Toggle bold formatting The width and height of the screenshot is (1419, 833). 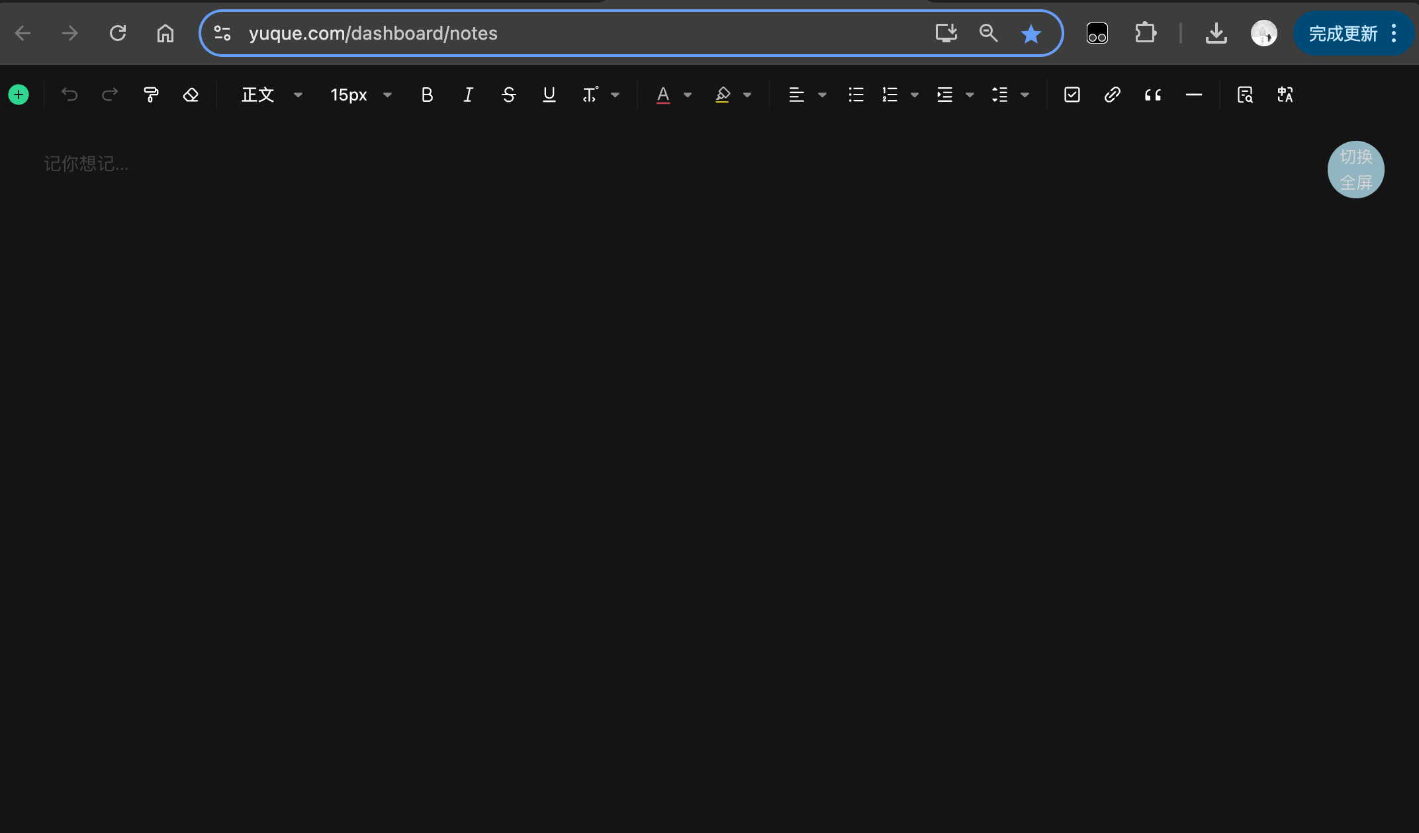427,95
